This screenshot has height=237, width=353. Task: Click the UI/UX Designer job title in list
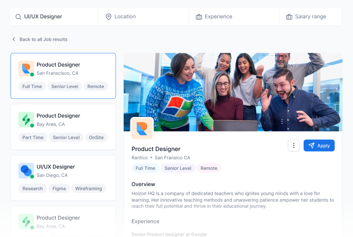coord(56,167)
